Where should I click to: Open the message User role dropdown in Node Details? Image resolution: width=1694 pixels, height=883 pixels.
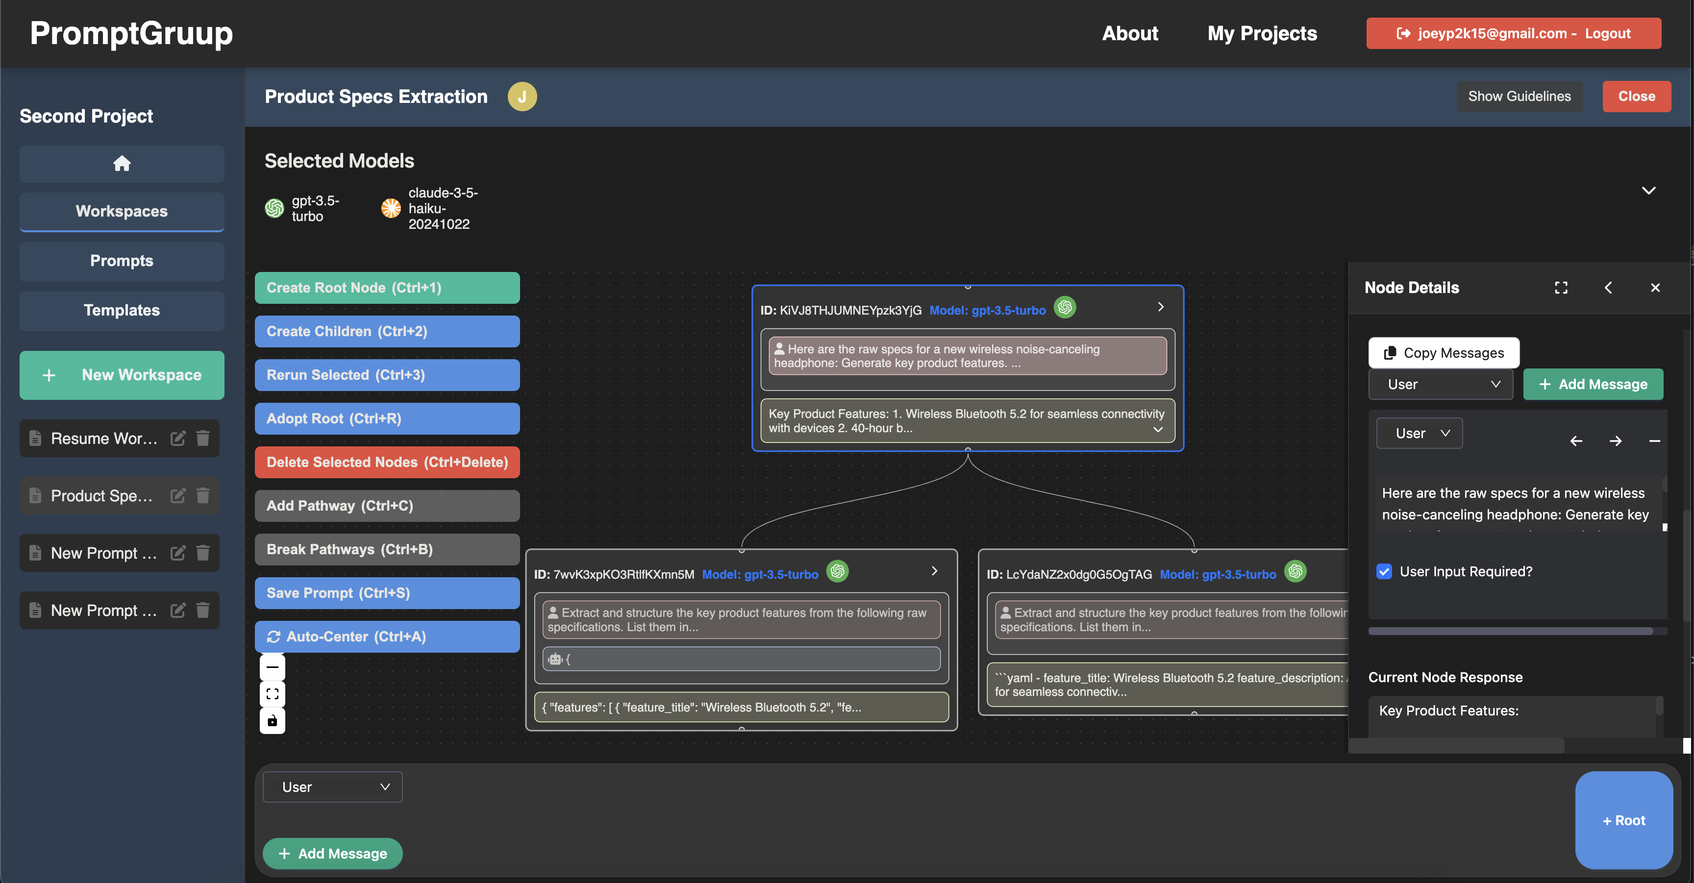(1419, 433)
